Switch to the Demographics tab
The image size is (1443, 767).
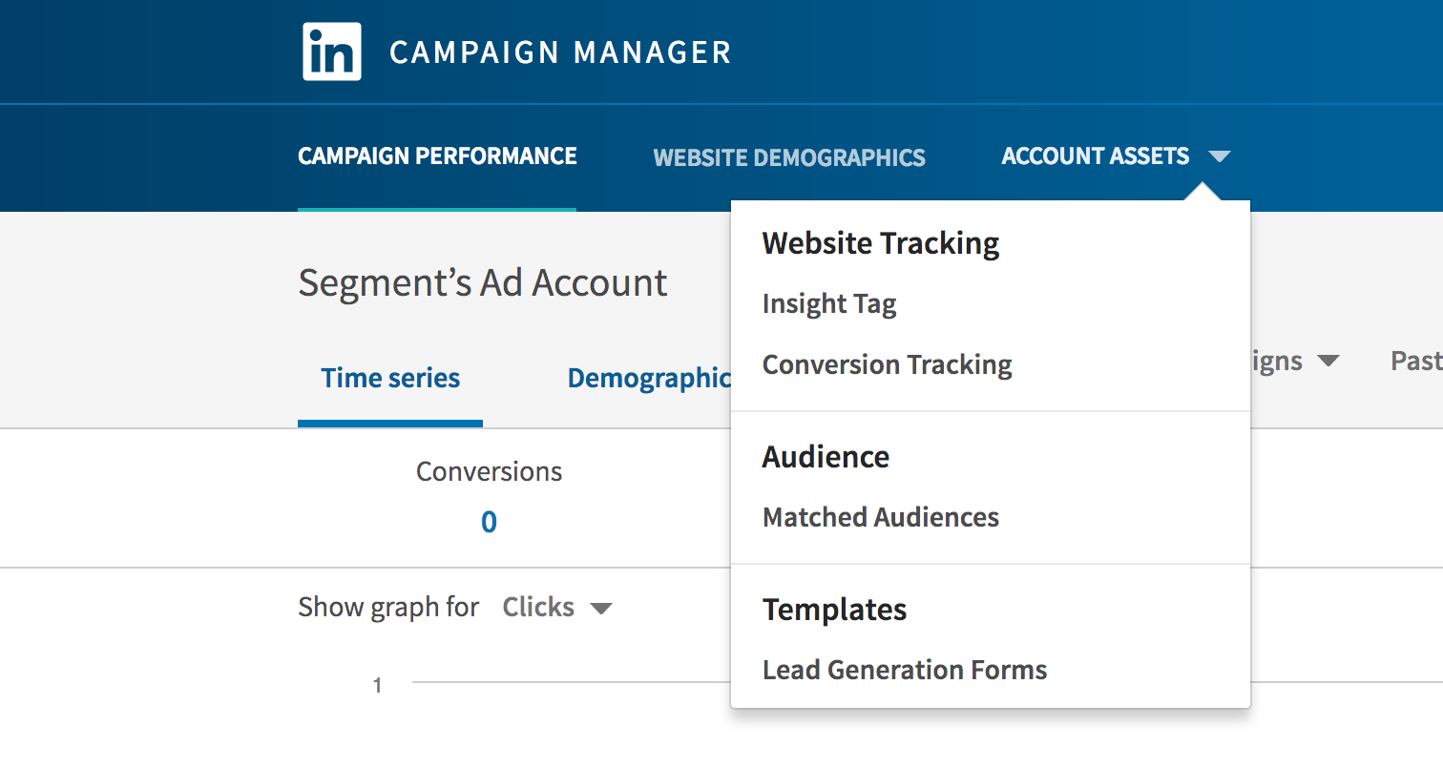tap(649, 379)
